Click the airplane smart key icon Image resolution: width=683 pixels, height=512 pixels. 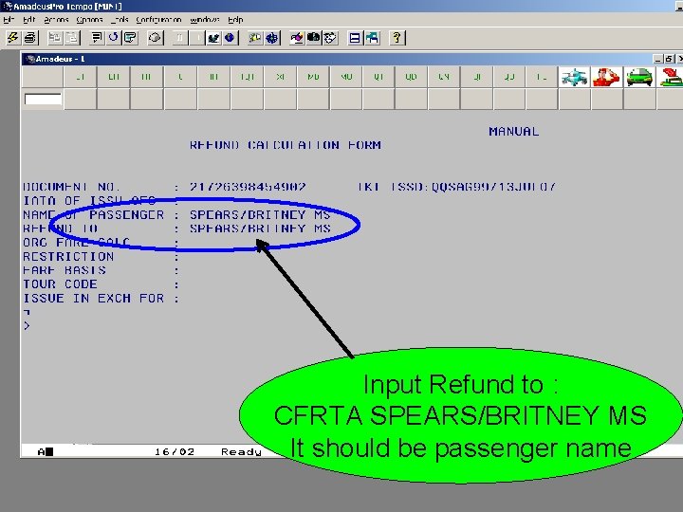(574, 77)
